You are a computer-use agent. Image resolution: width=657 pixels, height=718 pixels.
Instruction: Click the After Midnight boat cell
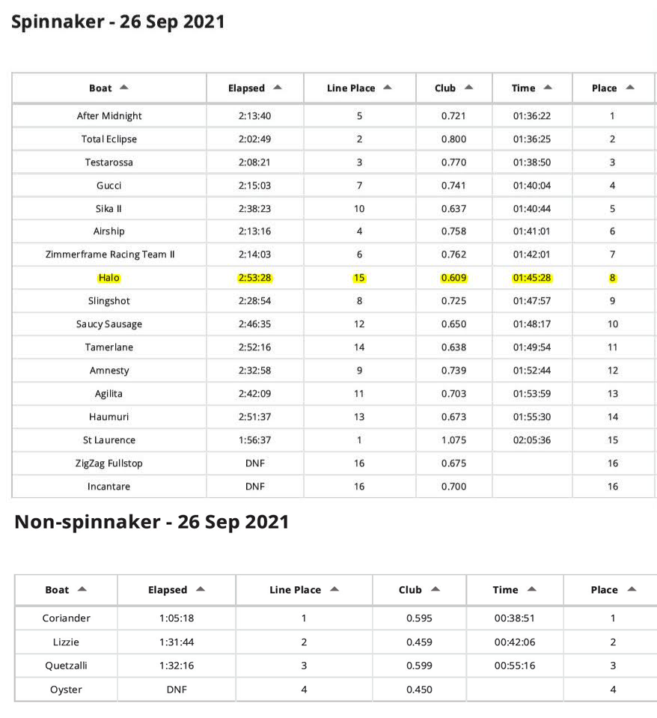click(x=109, y=116)
